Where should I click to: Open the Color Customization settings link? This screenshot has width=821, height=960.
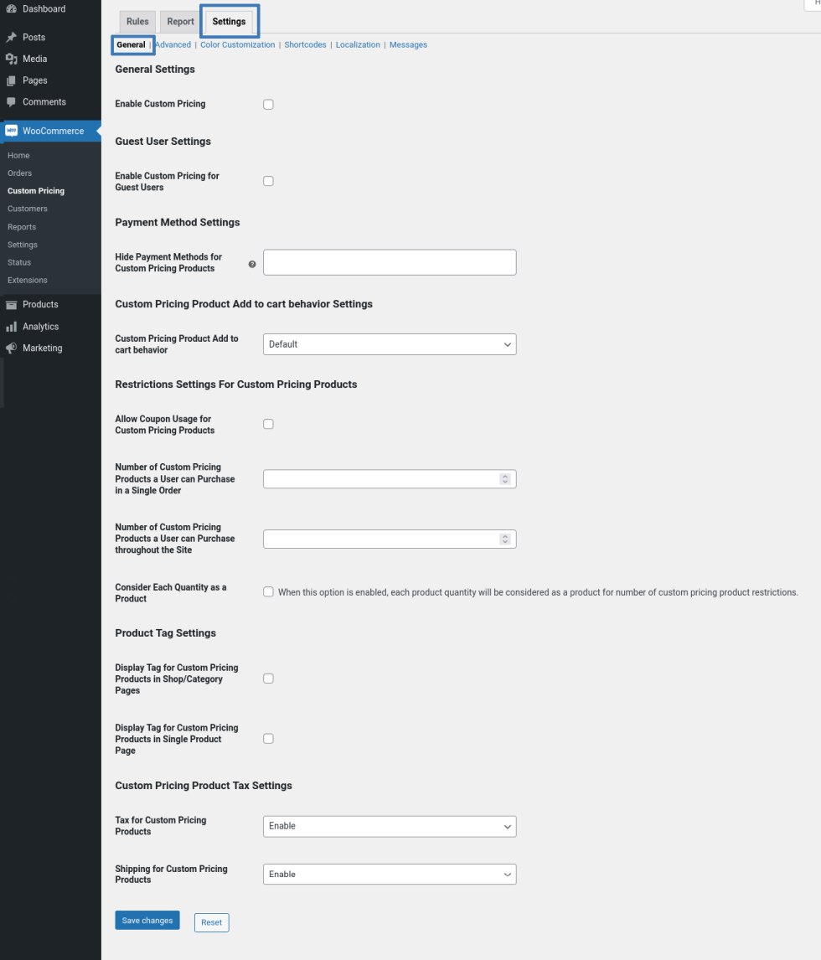(x=237, y=45)
